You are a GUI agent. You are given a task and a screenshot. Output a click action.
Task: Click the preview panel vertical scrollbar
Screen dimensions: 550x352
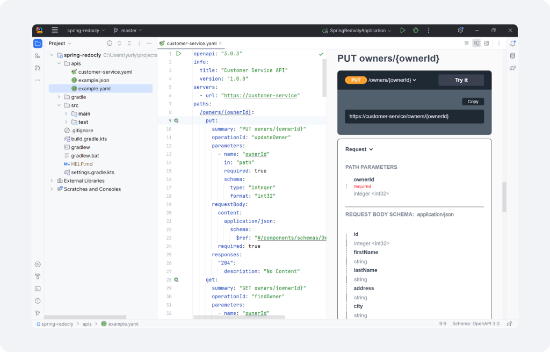[504, 197]
